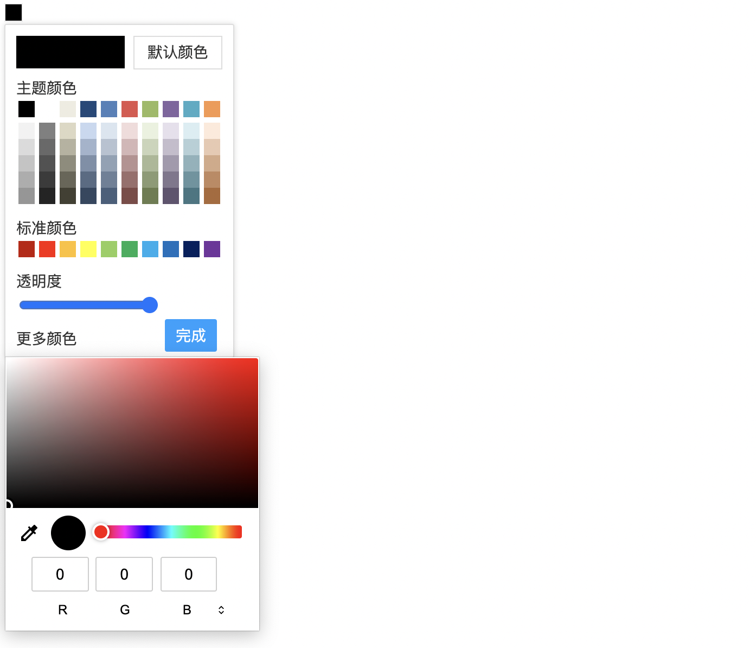
Task: Choose the coral red theme color swatch
Action: tap(130, 109)
